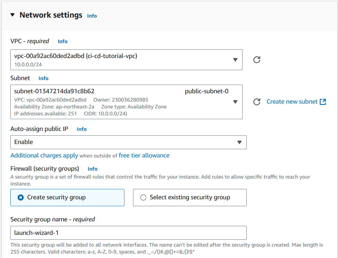Screen dimensions: 338x258
Task: Click the Security group name field
Action: 129,233
